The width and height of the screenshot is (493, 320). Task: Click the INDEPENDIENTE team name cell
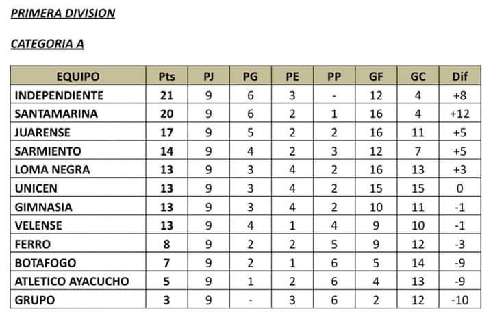tap(78, 95)
